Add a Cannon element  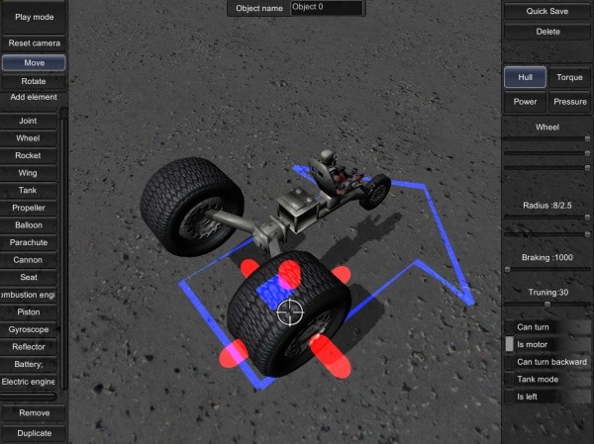(x=28, y=260)
